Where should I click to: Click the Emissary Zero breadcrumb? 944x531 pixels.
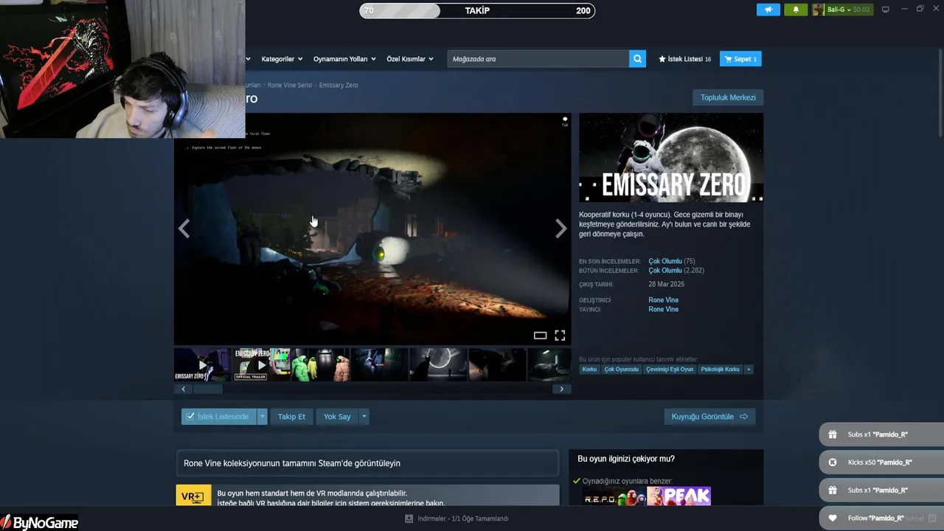(339, 86)
